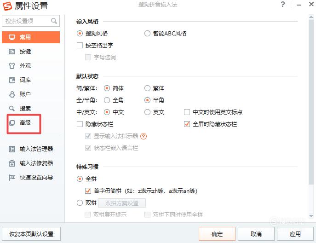Enable 按空格出字 checkbox
Screen dimensions: 316x243
coord(80,46)
